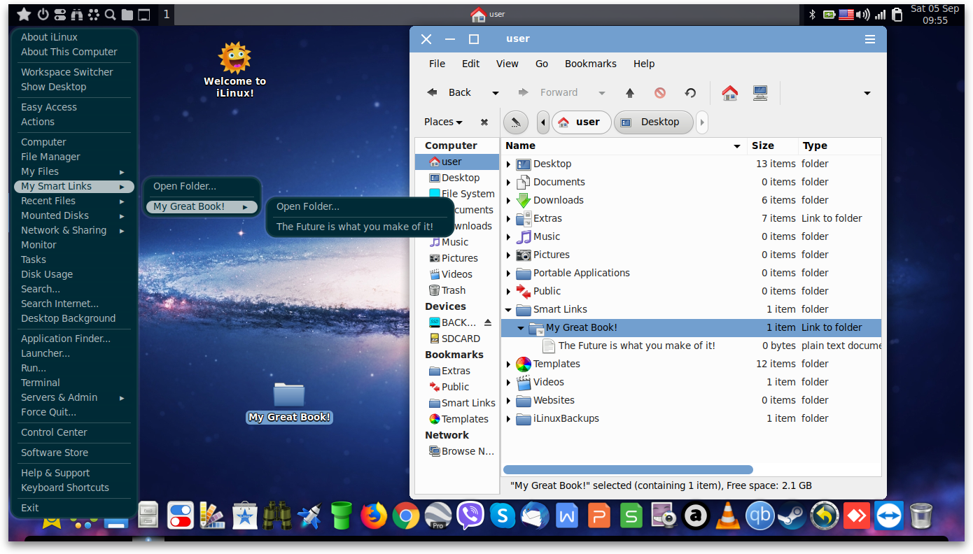Eject the BACK... device
This screenshot has height=554, width=973.
(x=488, y=322)
